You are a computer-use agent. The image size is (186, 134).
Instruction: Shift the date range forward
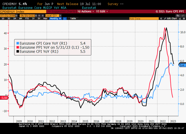pos(43,15)
